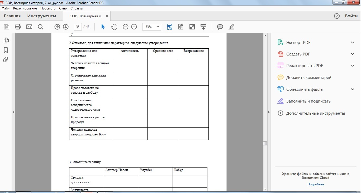Image resolution: width=361 pixels, height=193 pixels.
Task: Expand the Редактировать PDF tool
Action: pos(353,65)
